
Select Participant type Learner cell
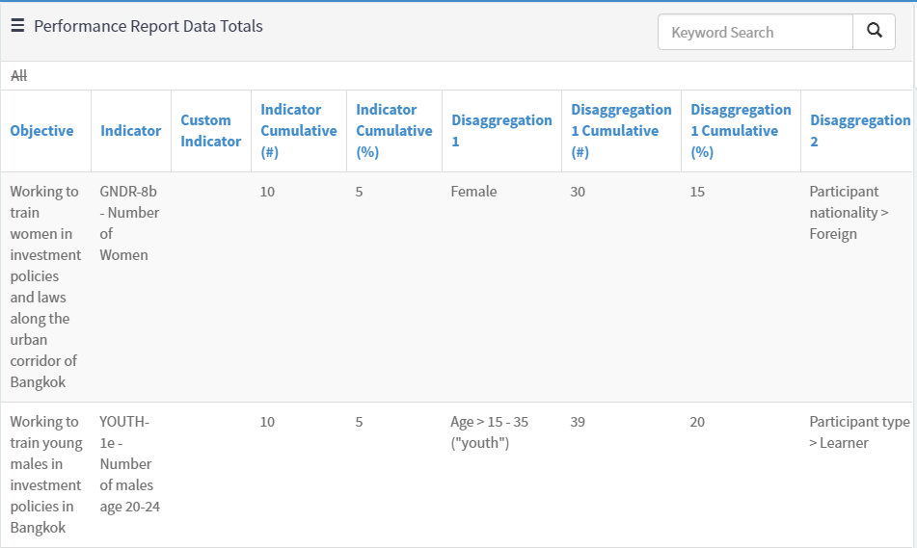point(858,432)
